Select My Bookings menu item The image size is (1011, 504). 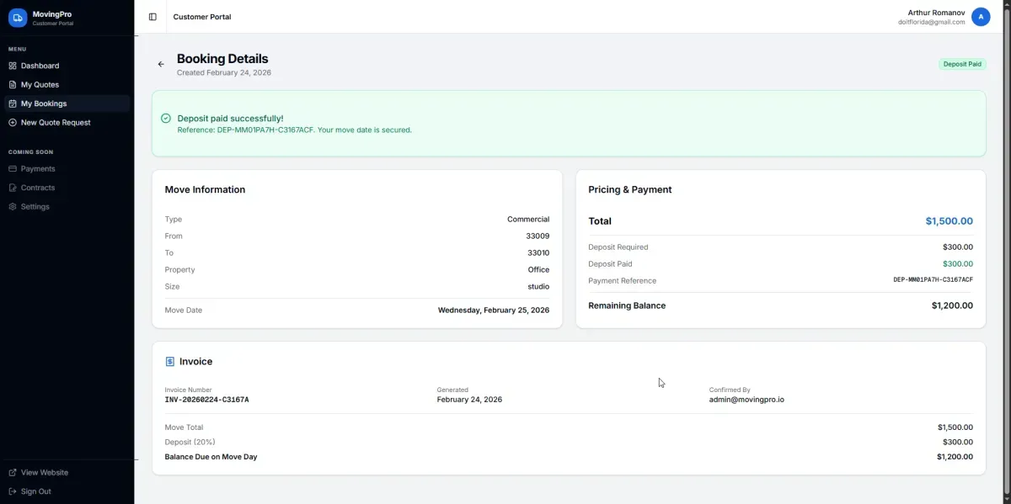click(43, 103)
